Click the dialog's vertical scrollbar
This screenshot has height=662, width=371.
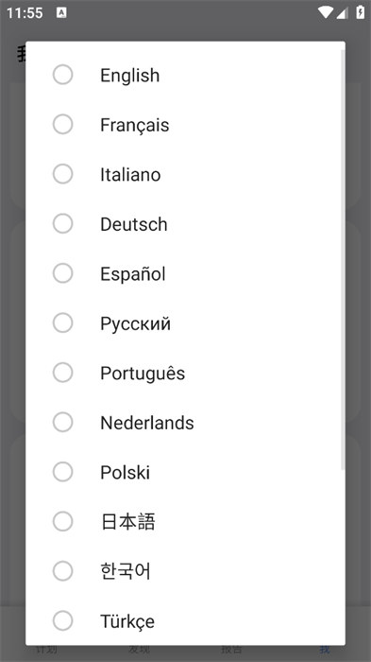coord(343,260)
